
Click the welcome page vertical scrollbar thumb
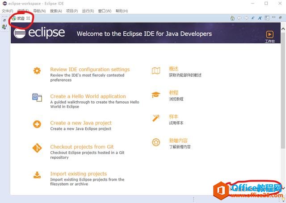point(283,91)
